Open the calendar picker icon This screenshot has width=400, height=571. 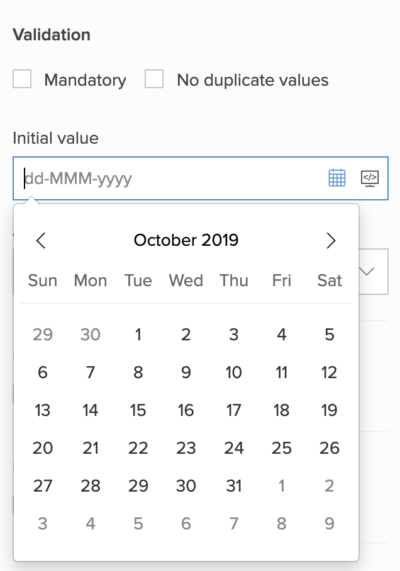(x=337, y=178)
